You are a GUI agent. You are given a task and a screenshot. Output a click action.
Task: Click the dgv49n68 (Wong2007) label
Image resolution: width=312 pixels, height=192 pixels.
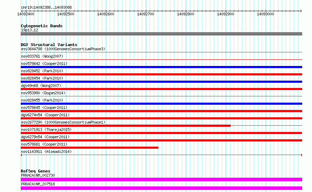41,86
